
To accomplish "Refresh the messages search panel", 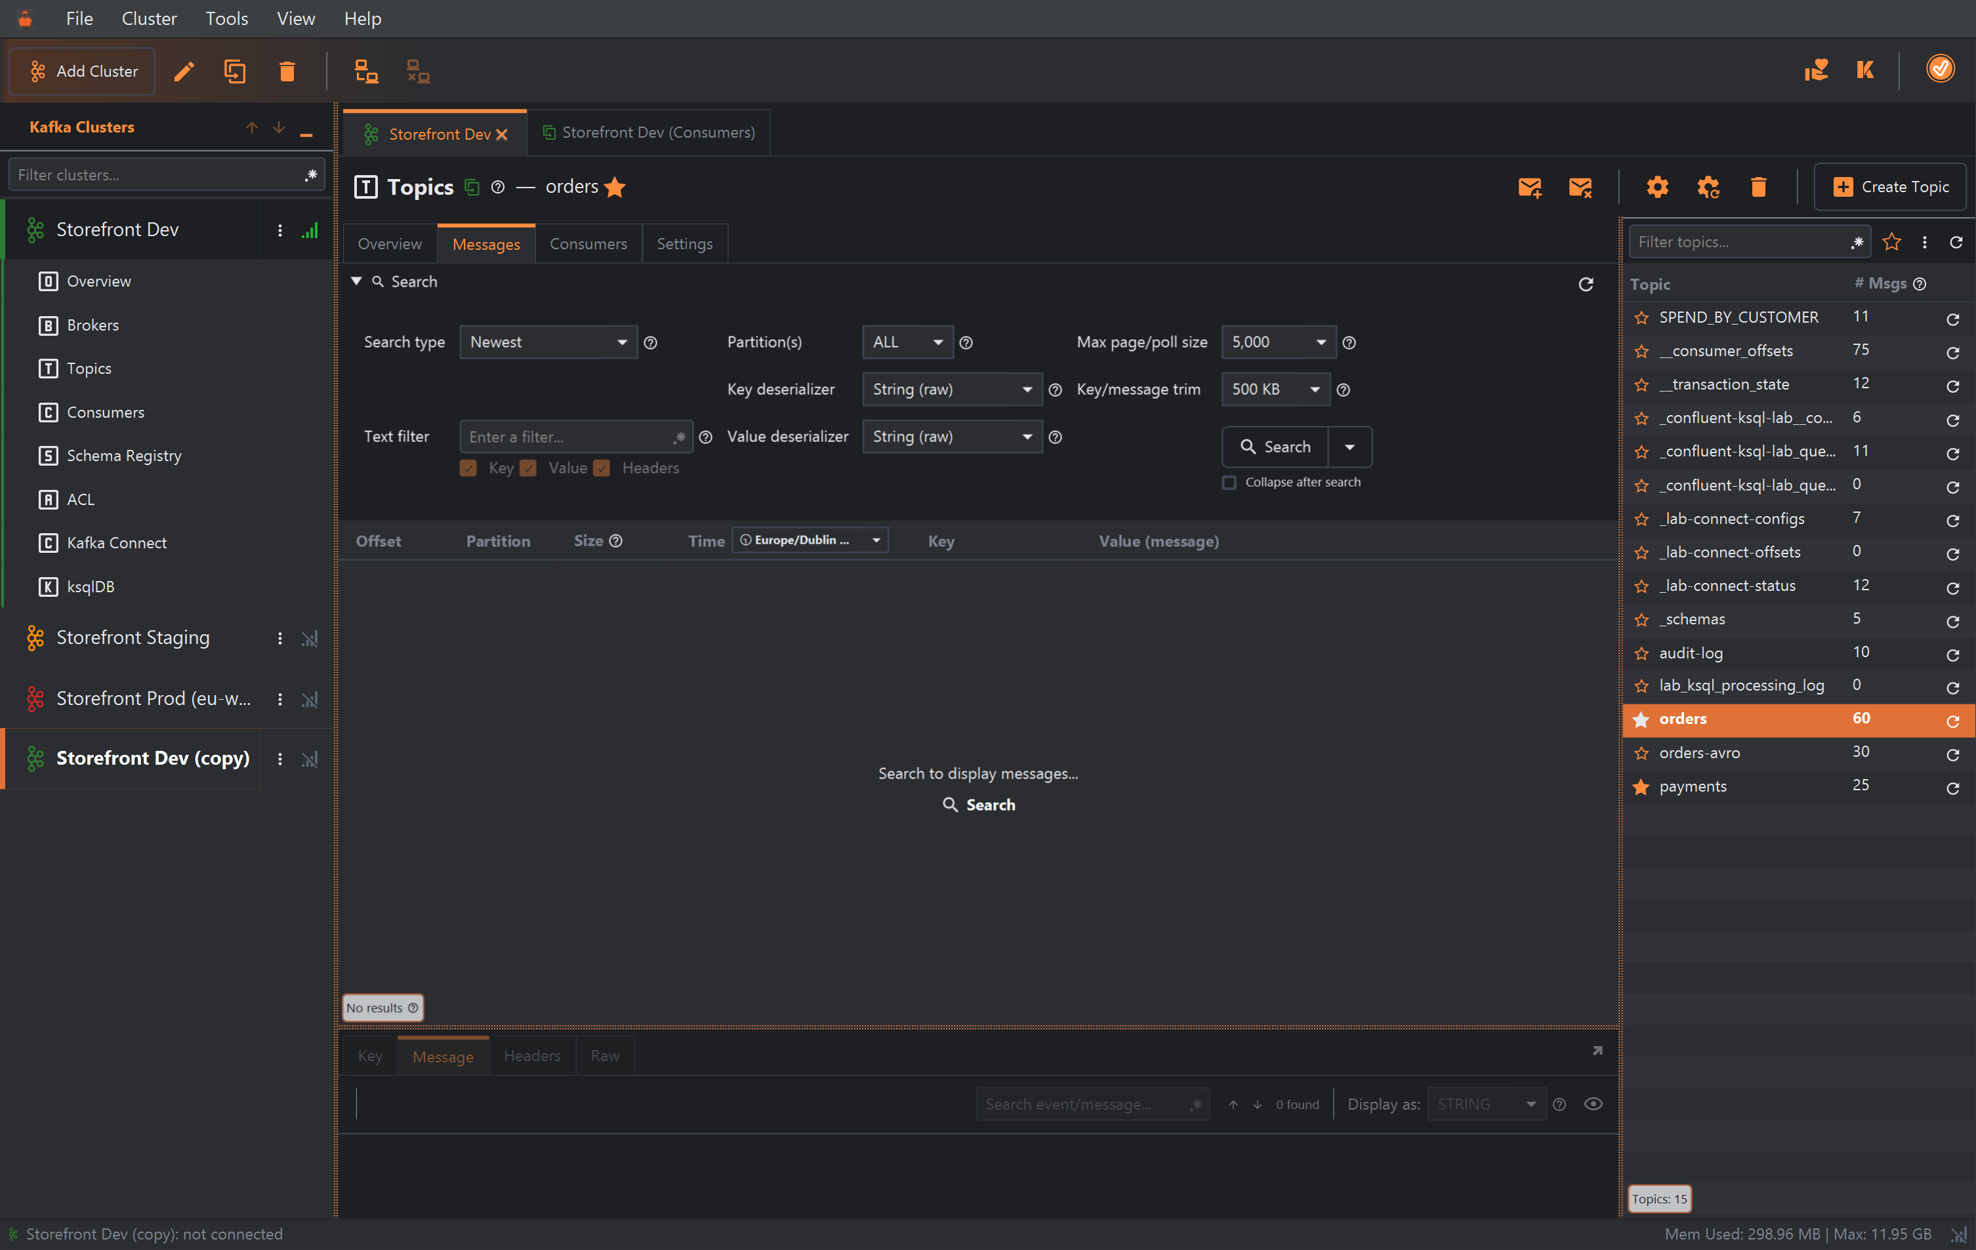I will (1586, 284).
